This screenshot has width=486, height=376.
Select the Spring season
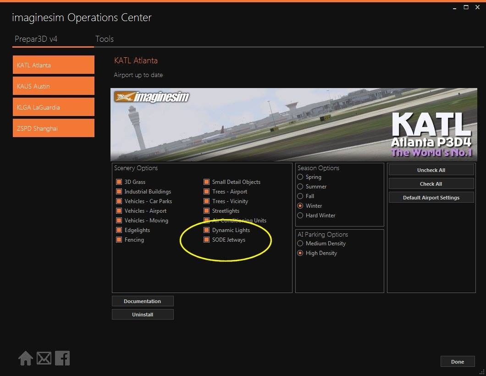tap(300, 177)
